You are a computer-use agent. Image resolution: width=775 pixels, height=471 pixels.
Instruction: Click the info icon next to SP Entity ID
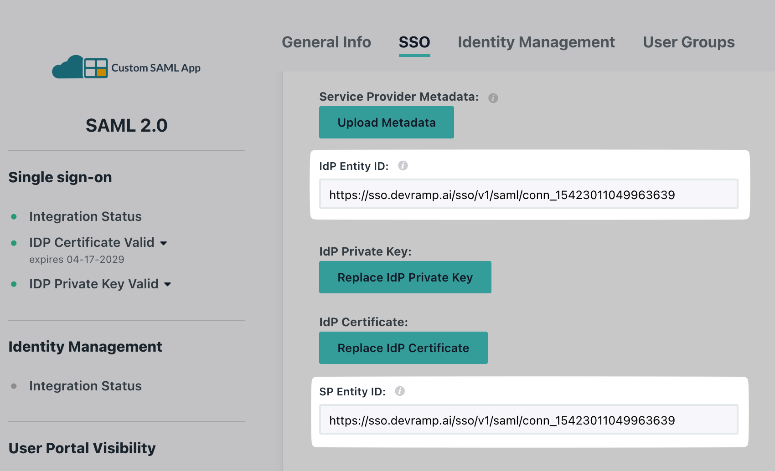400,391
